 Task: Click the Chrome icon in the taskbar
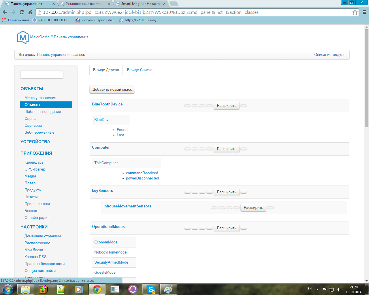[97, 289]
